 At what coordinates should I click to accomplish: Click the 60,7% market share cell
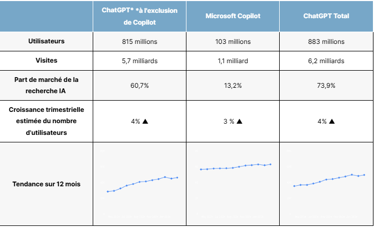[139, 85]
